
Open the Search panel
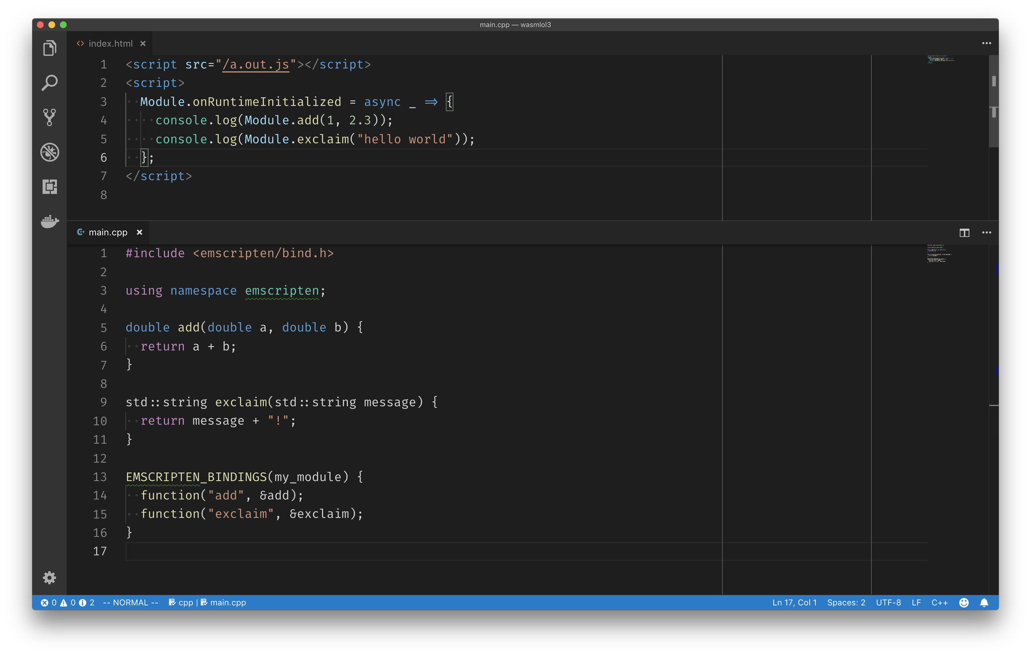click(x=49, y=83)
